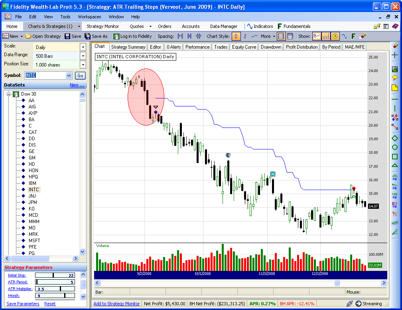The image size is (402, 310).
Task: Toggle the dollar-sign show option
Action: [335, 36]
